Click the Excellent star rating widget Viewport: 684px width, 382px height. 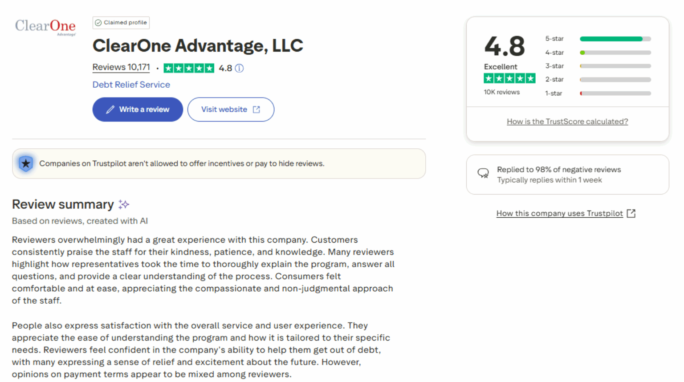pyautogui.click(x=509, y=78)
